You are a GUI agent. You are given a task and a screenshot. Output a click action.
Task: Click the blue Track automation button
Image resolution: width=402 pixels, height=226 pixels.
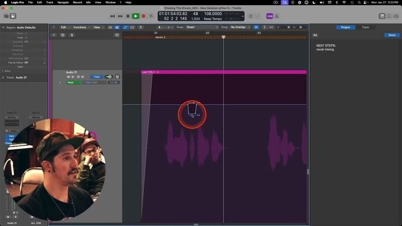(x=97, y=77)
